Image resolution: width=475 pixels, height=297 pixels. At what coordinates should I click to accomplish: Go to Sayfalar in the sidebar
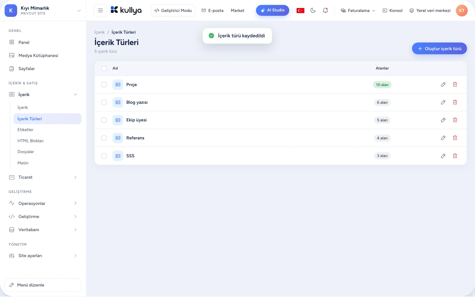click(43, 69)
